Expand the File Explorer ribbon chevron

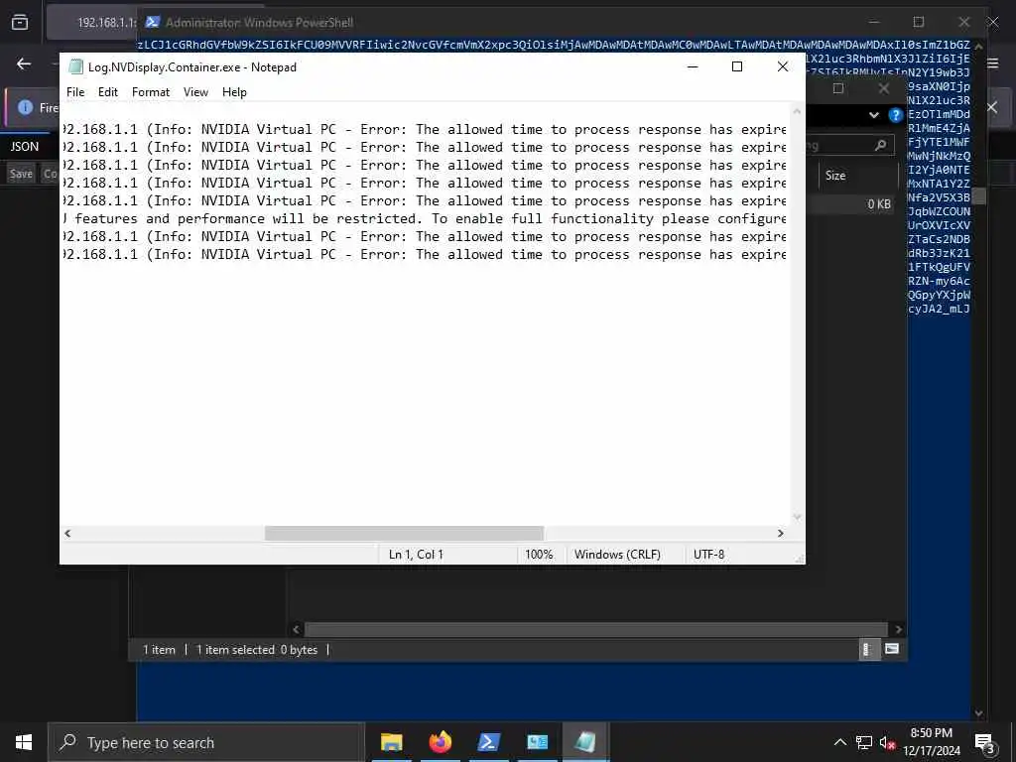(x=874, y=115)
